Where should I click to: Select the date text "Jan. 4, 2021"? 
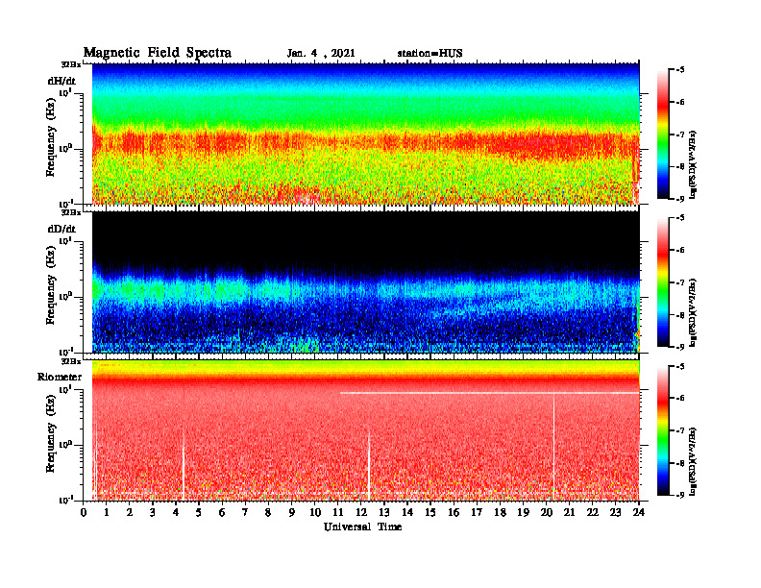click(x=321, y=53)
